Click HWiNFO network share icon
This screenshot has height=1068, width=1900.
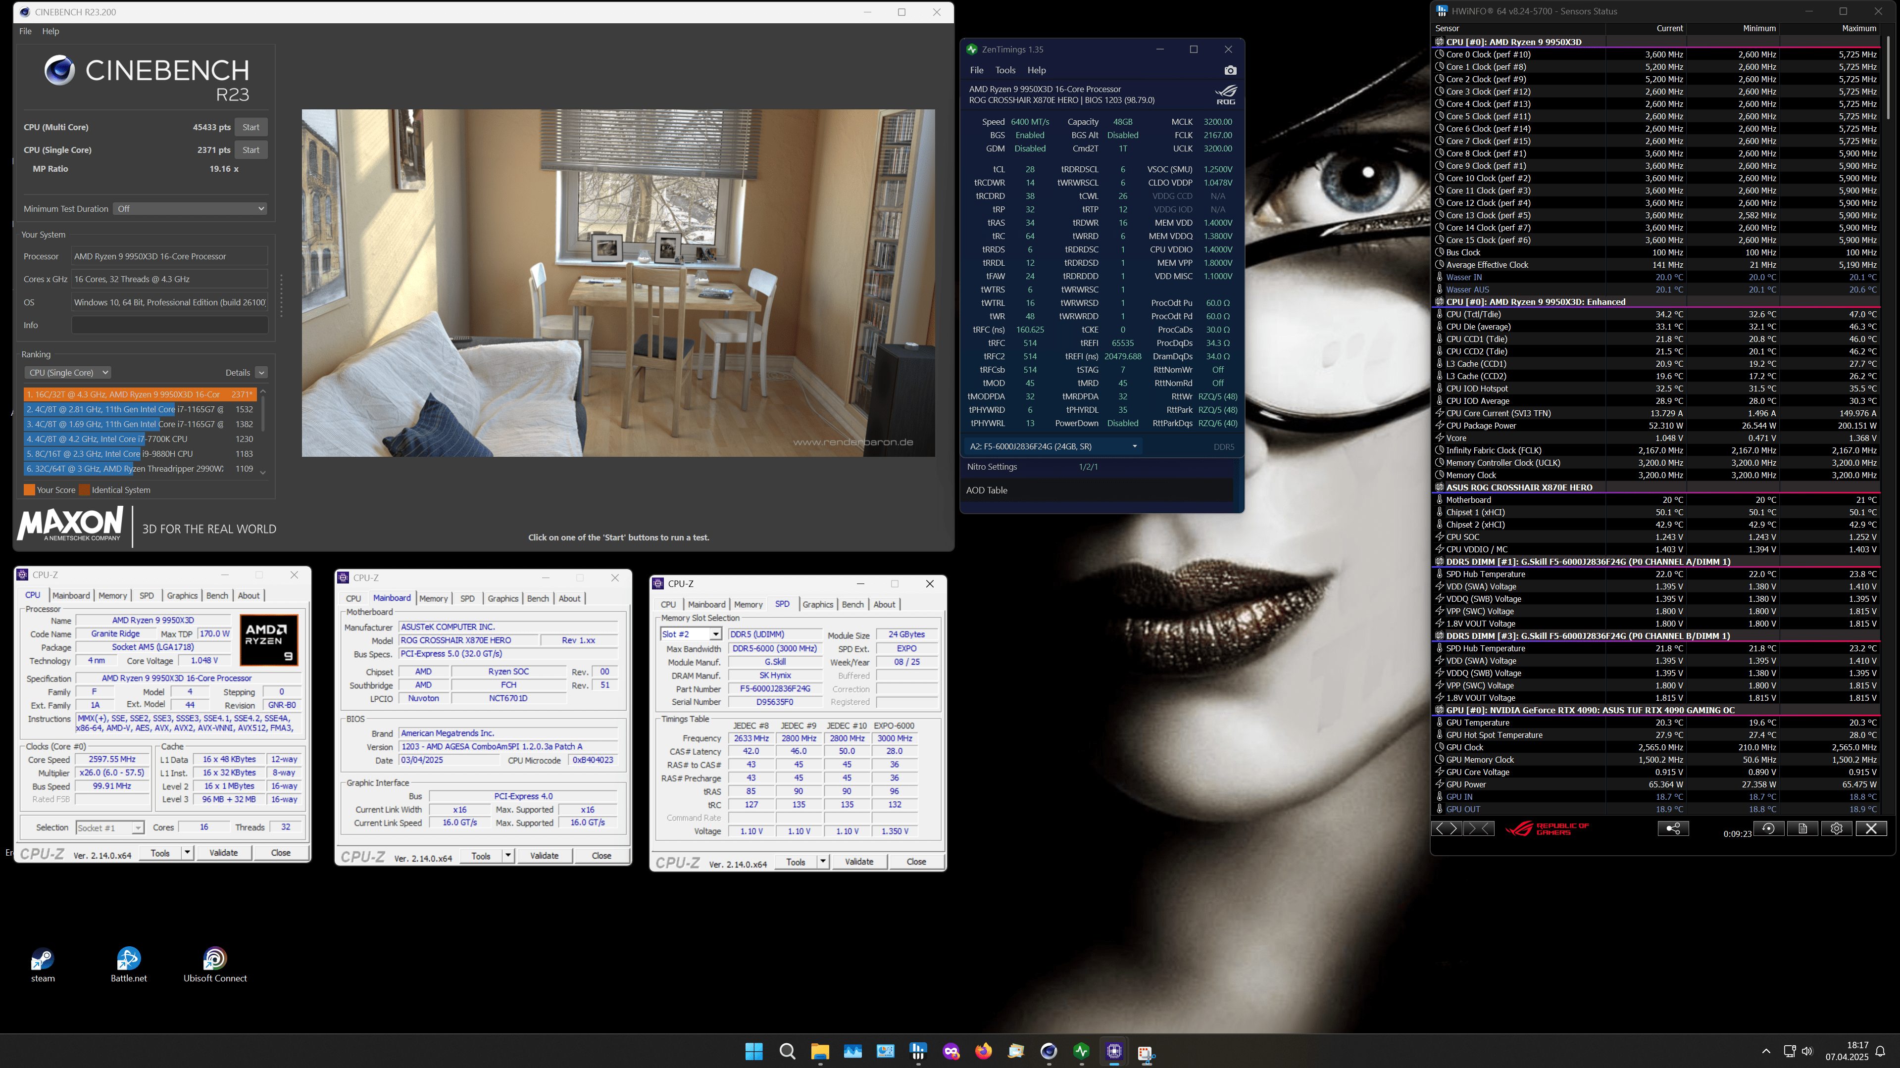[x=1673, y=828]
